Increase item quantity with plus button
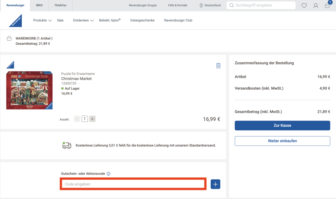This screenshot has height=199, width=336. [x=92, y=119]
